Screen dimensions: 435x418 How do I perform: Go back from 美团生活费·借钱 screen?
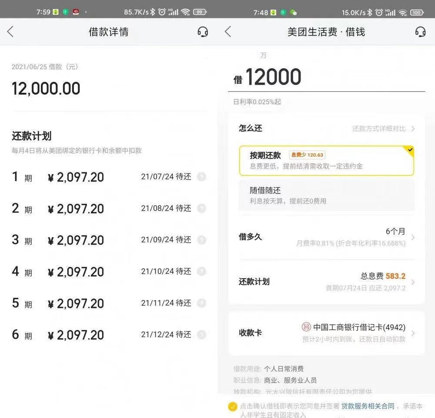coord(228,32)
